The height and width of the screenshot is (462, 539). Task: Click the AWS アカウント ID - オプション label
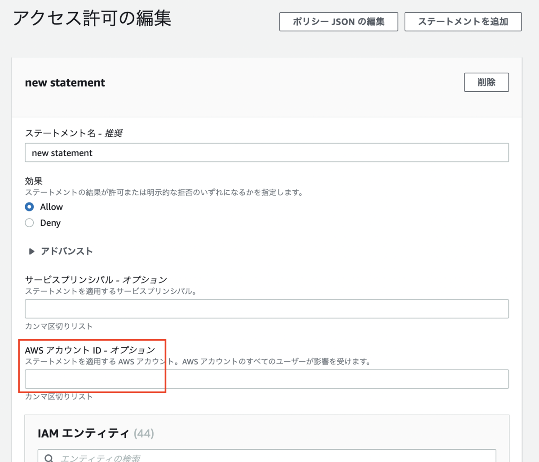[90, 350]
